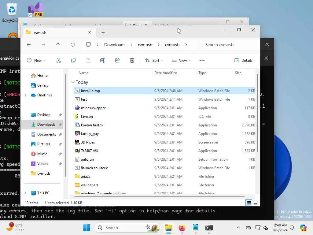313x235 pixels.
Task: Expand chevron after last cvmusb breadcrumb
Action: [x=186, y=45]
